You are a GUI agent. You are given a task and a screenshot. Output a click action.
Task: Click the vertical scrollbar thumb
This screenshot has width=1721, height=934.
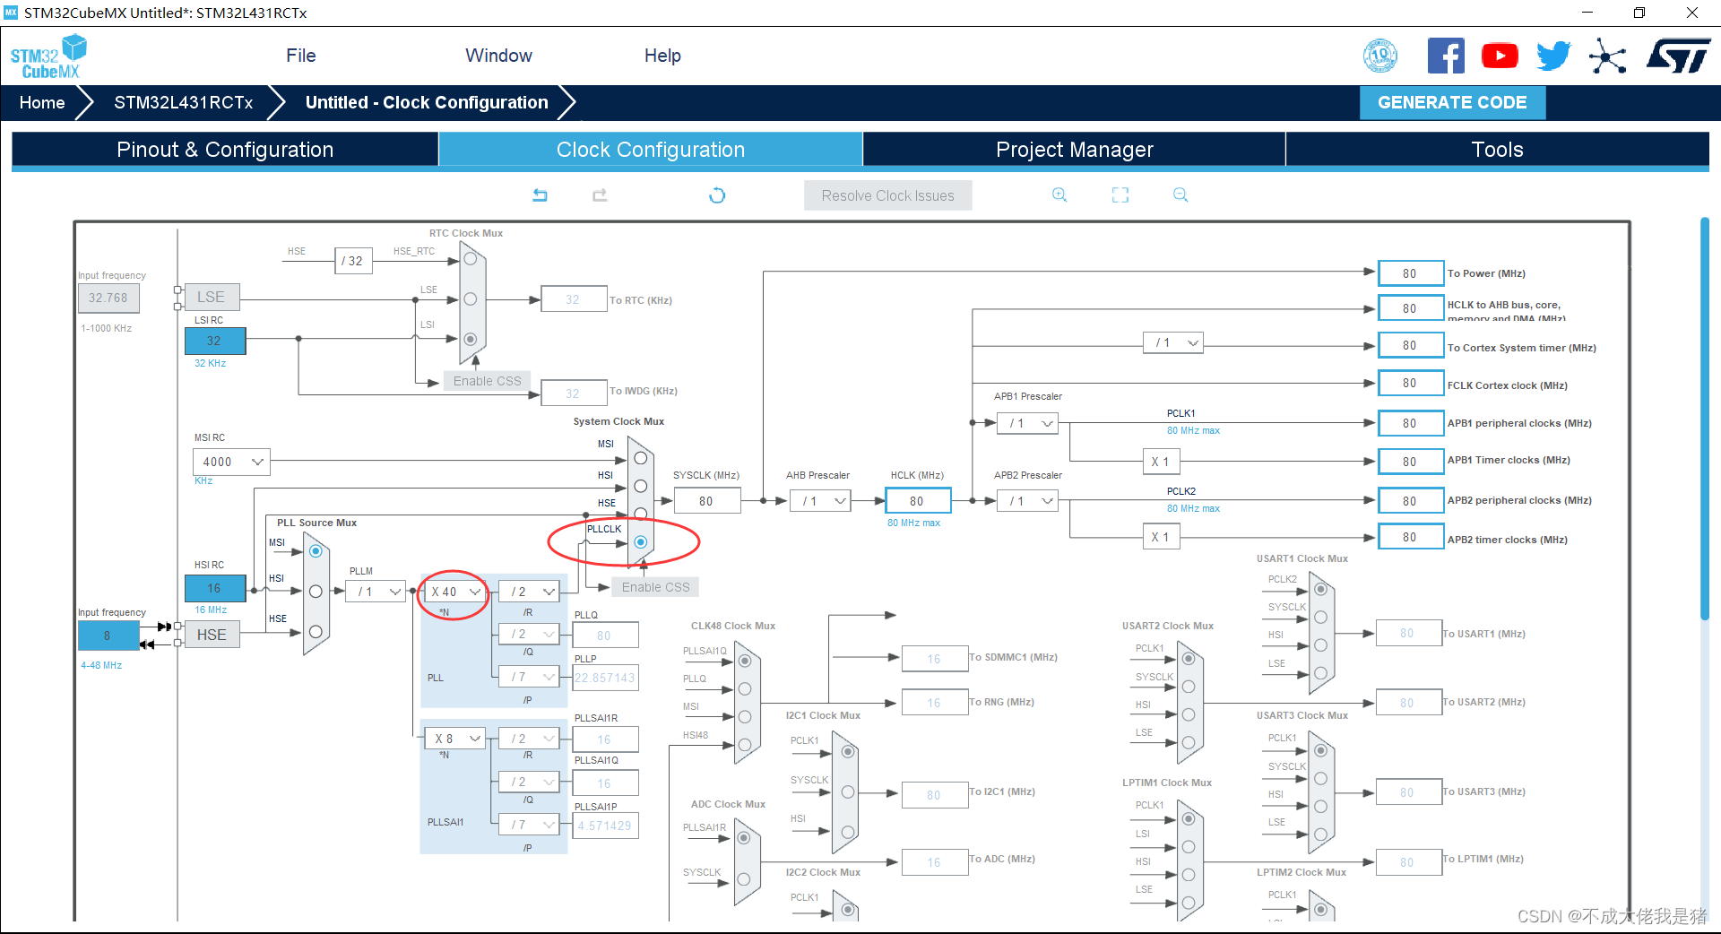tap(1705, 418)
